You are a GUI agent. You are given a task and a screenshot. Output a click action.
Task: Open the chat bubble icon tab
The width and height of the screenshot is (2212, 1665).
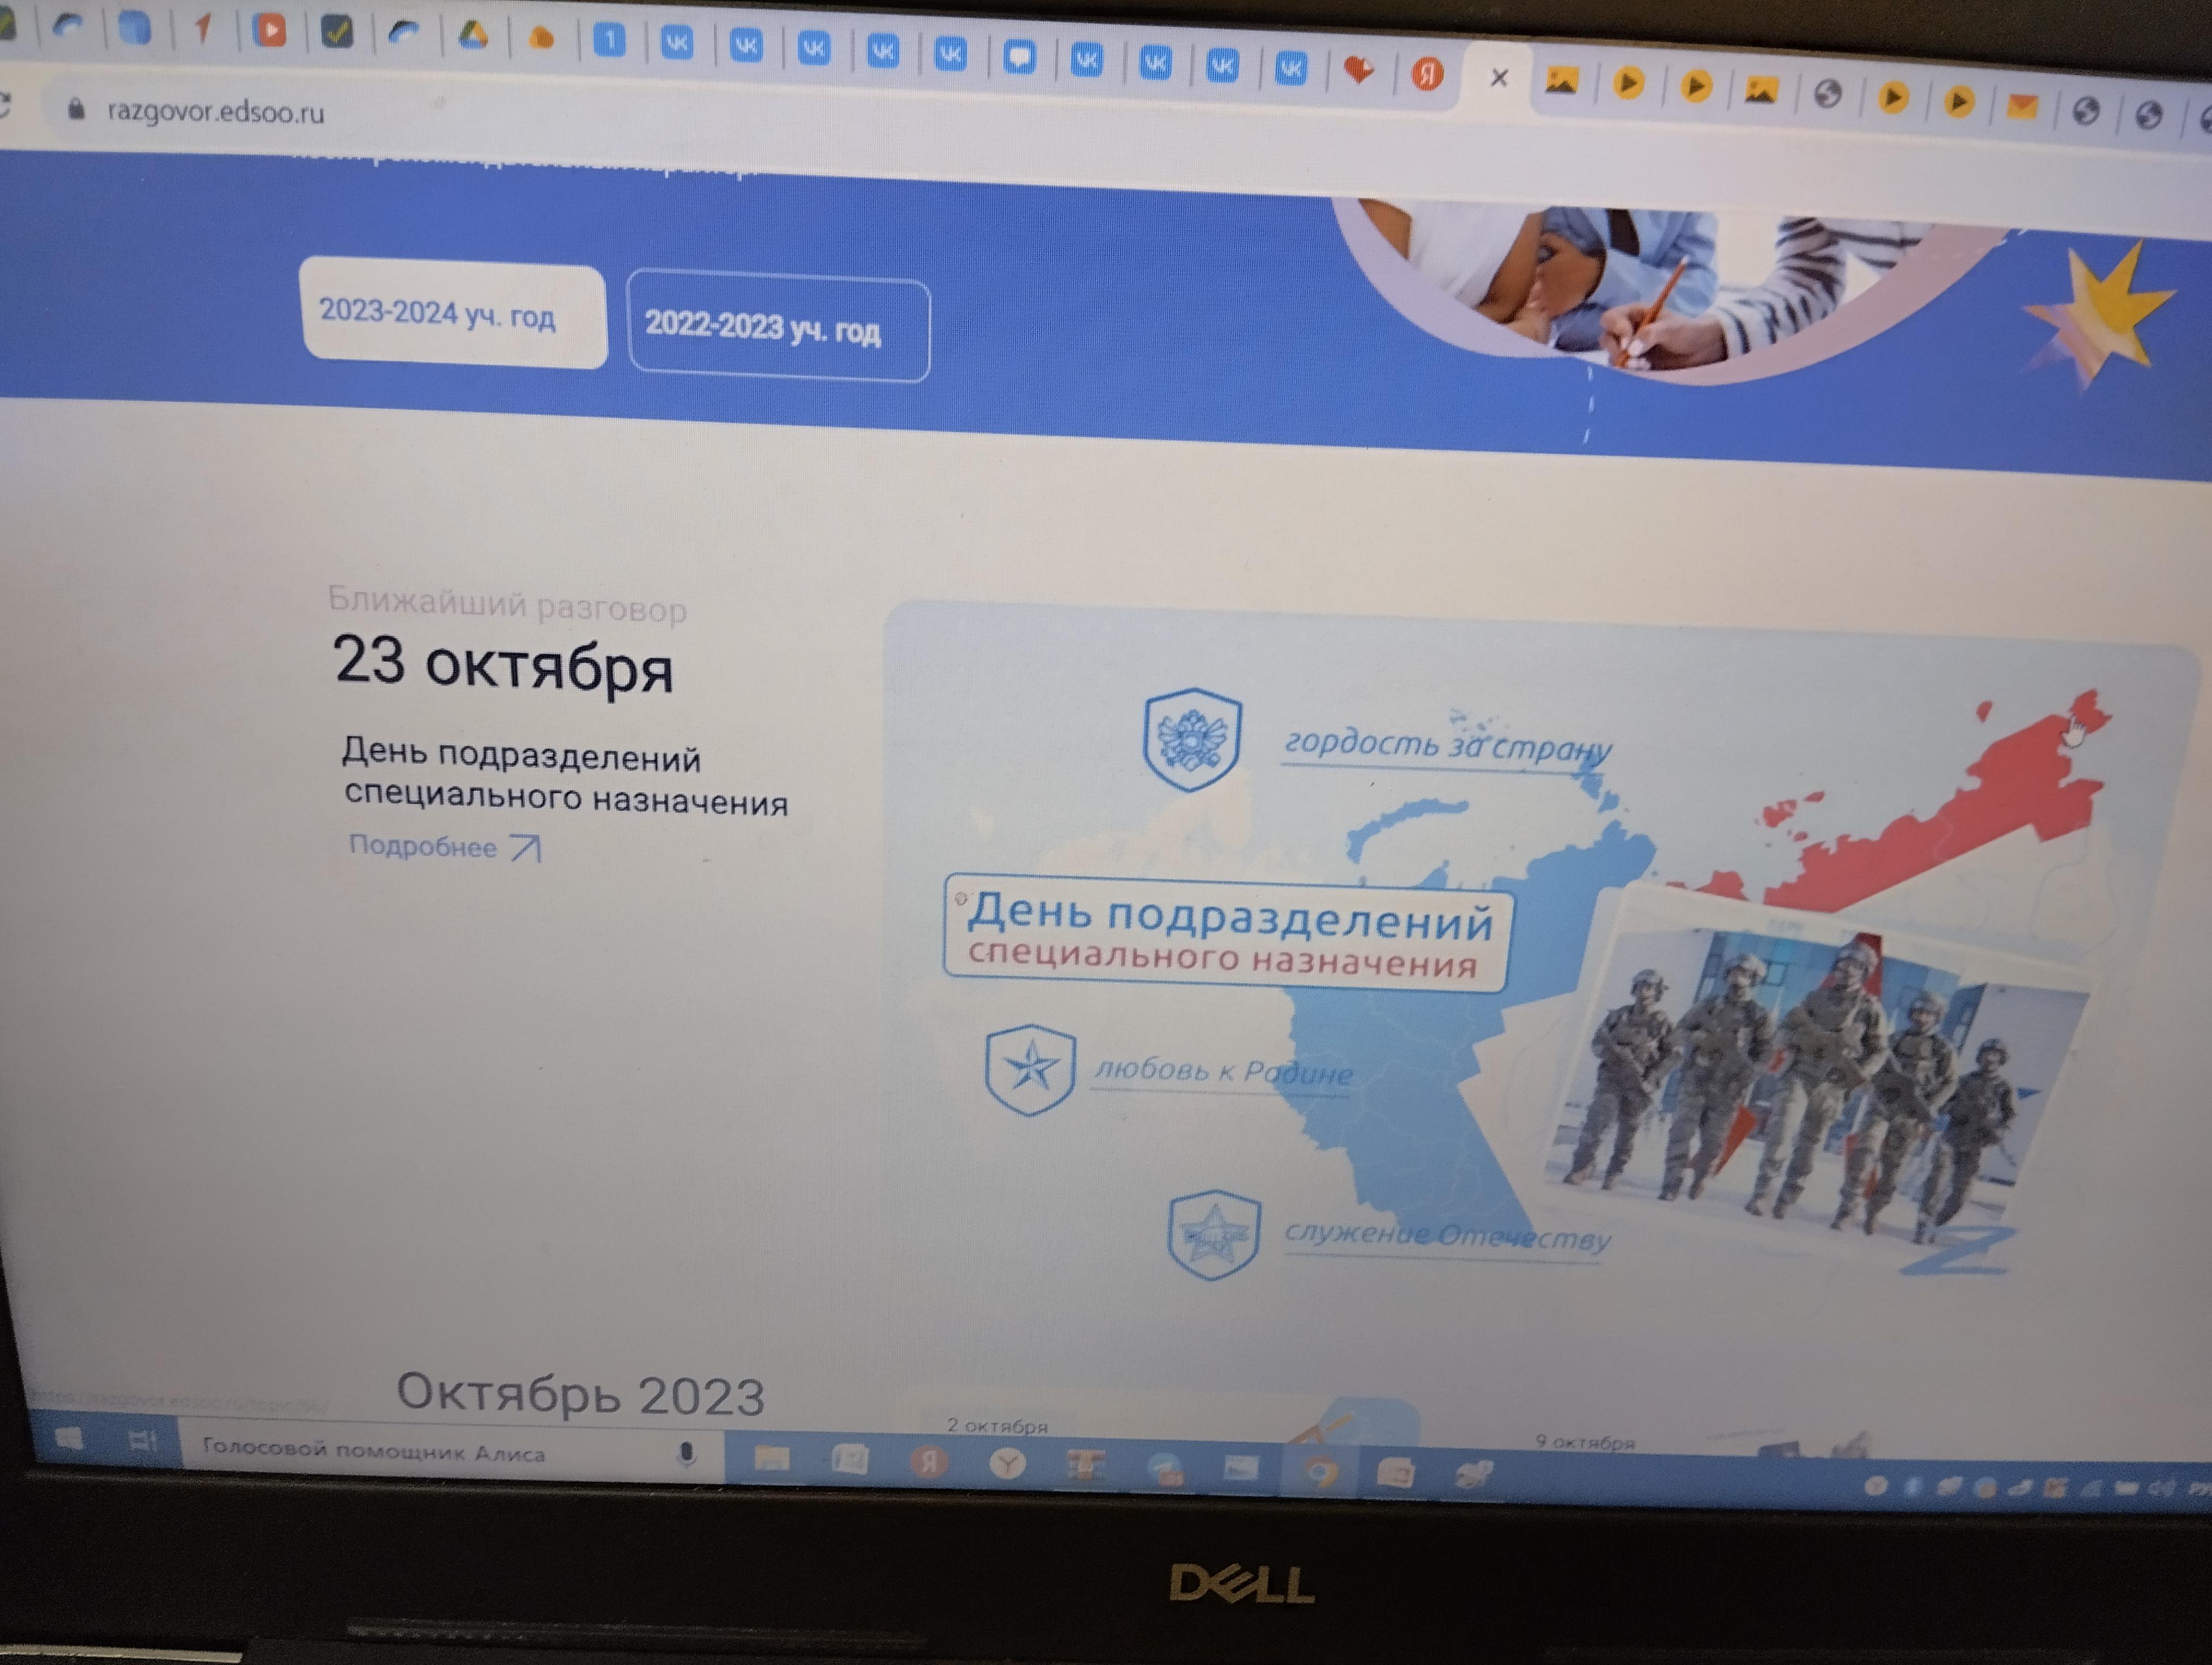pos(1018,57)
